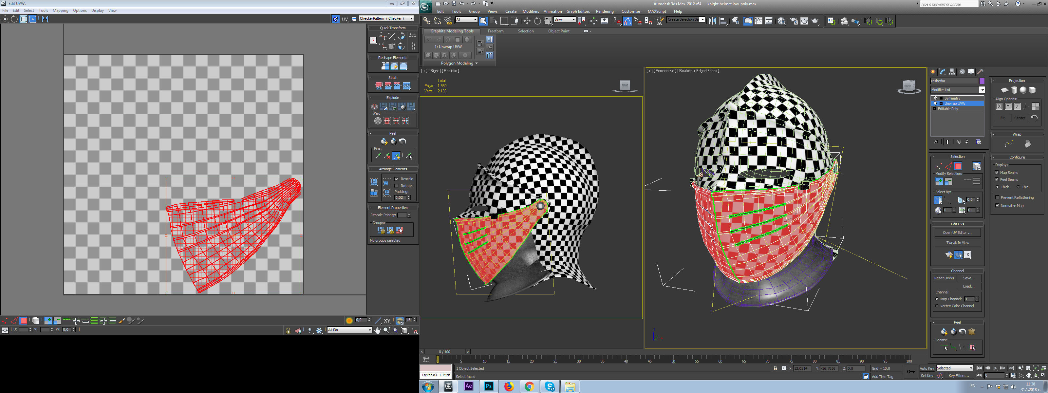Select Polygon sub-object mode in command panel
This screenshot has height=393, width=1048.
(x=958, y=166)
